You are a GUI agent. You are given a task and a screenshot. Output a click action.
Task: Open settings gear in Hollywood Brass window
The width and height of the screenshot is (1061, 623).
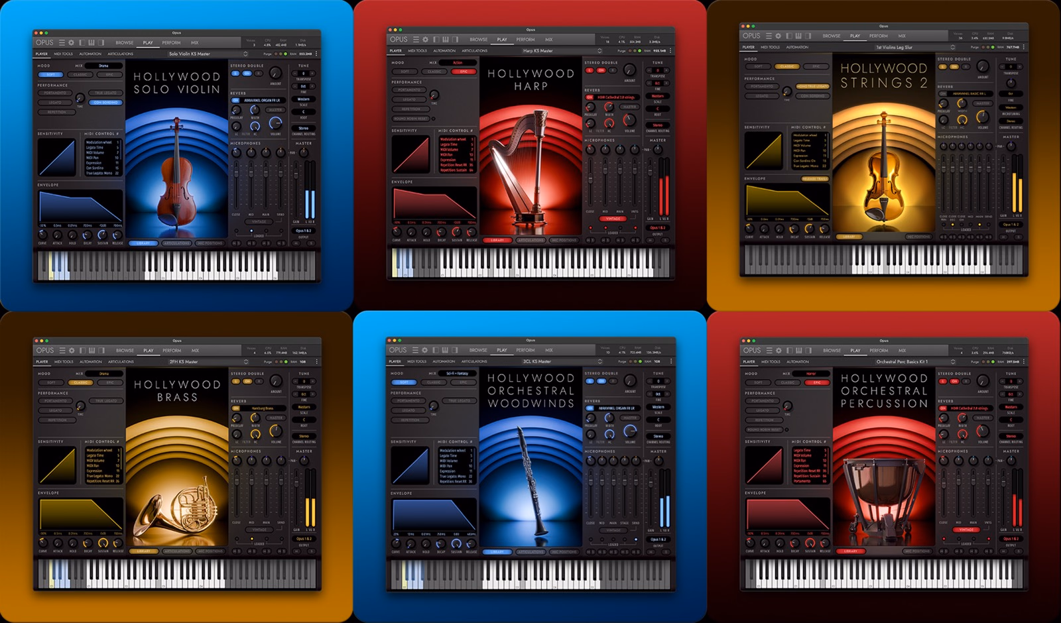pyautogui.click(x=71, y=350)
